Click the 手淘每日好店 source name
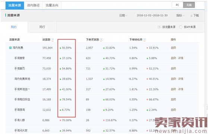 (x=22, y=99)
